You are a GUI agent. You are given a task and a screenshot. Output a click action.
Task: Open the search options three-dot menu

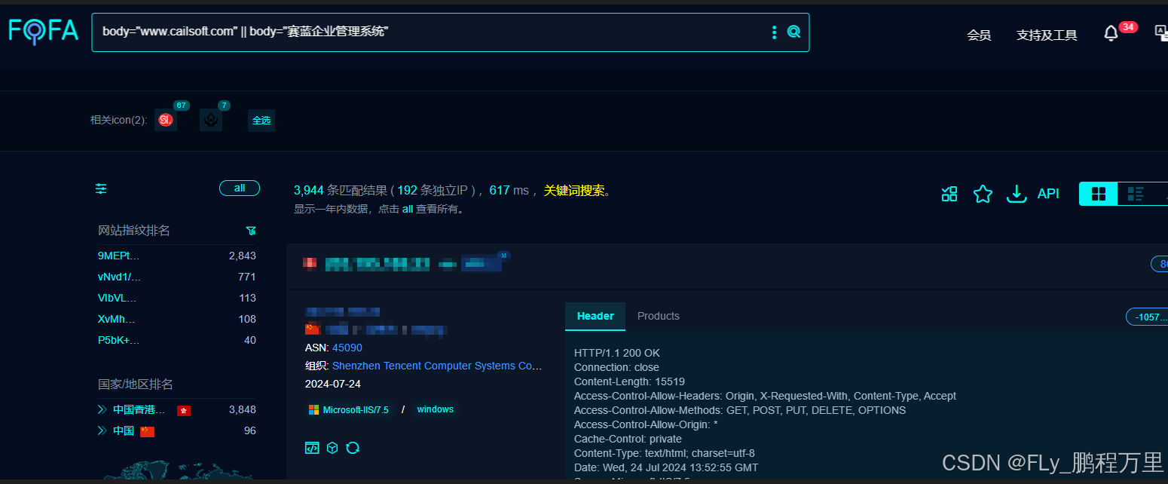[774, 32]
